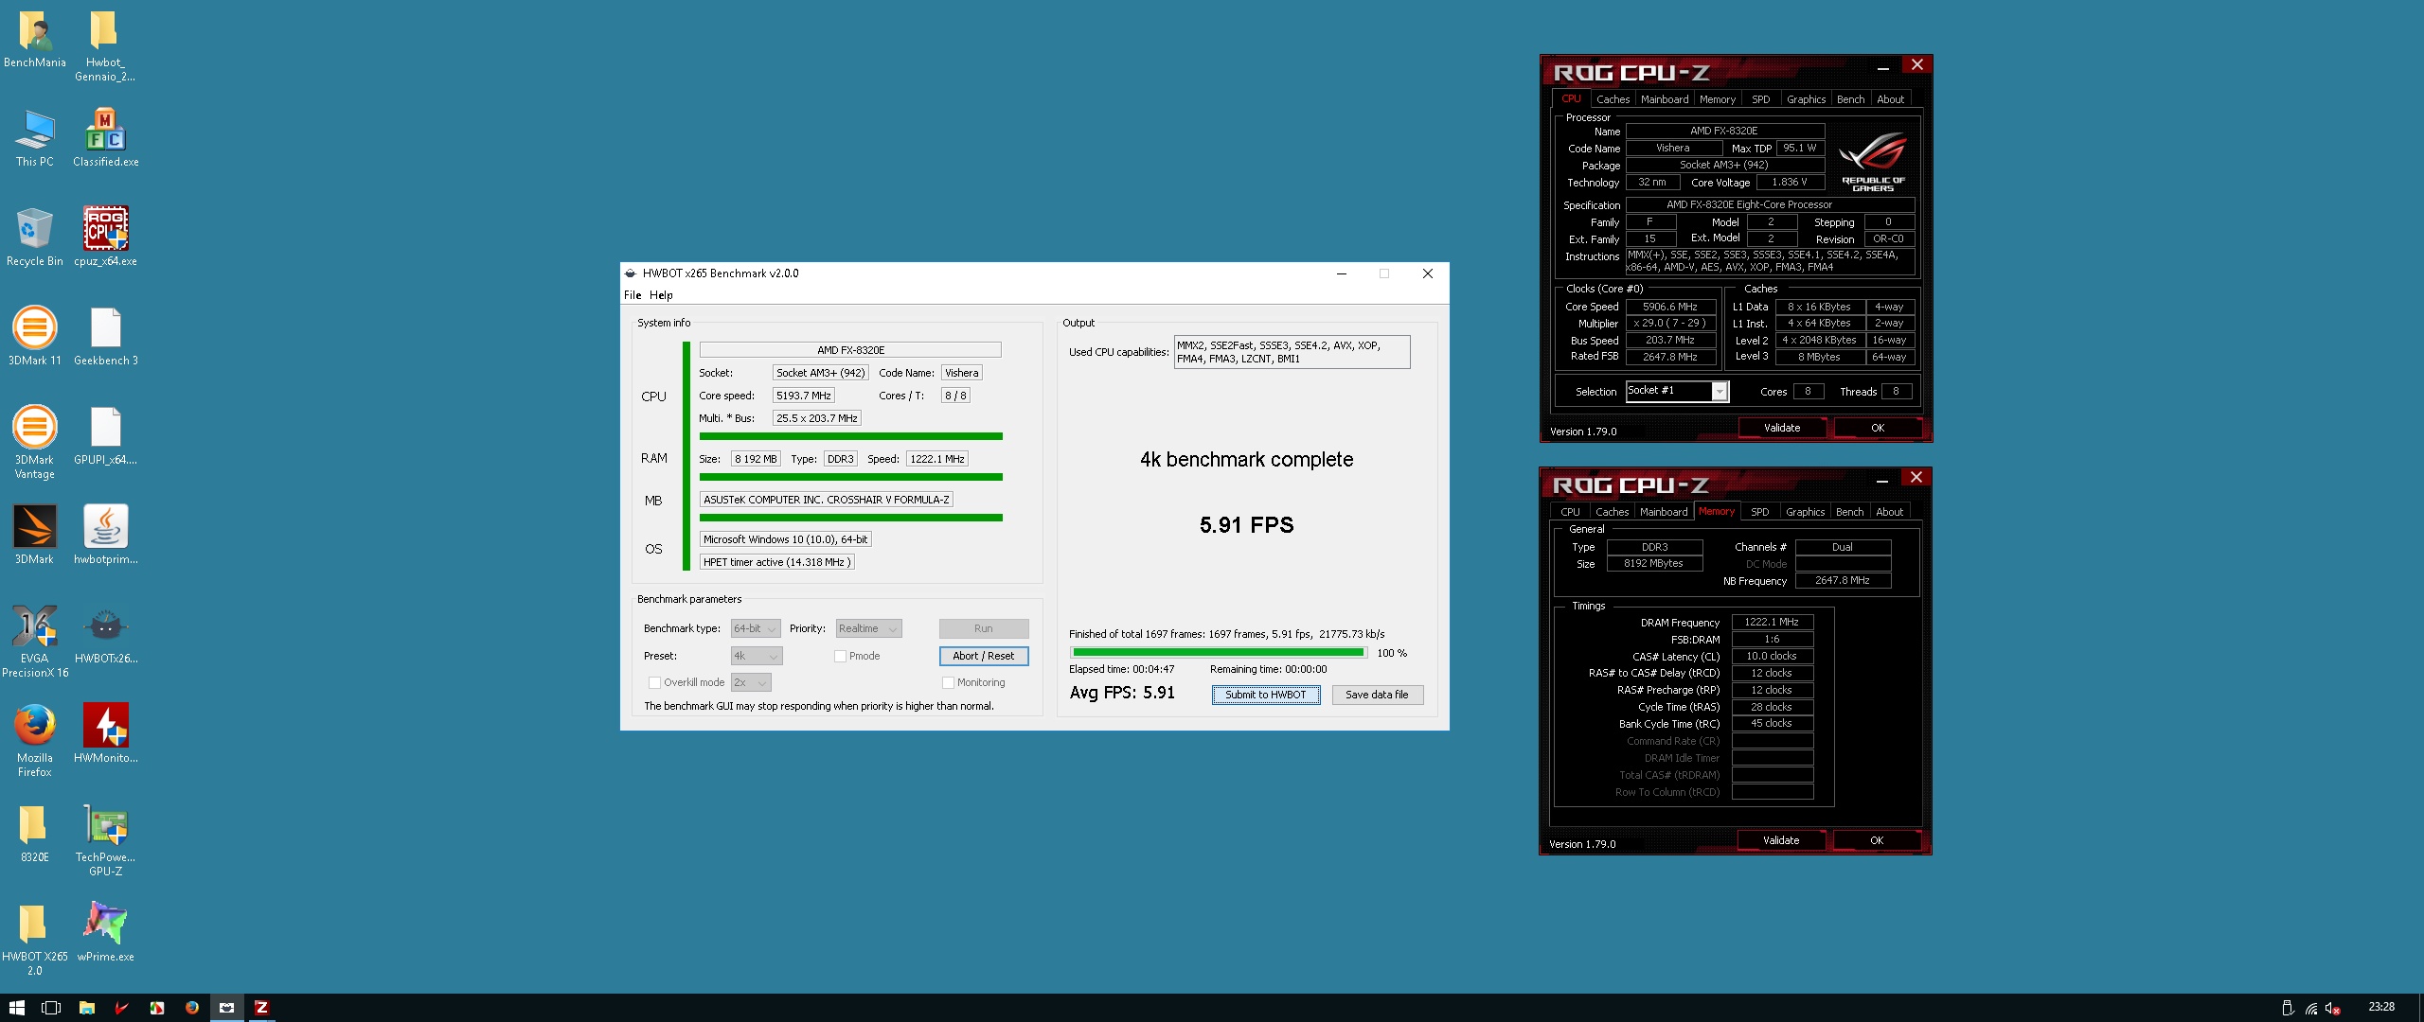
Task: Open the HWBOT X265 2.0 folder
Action: tap(35, 941)
